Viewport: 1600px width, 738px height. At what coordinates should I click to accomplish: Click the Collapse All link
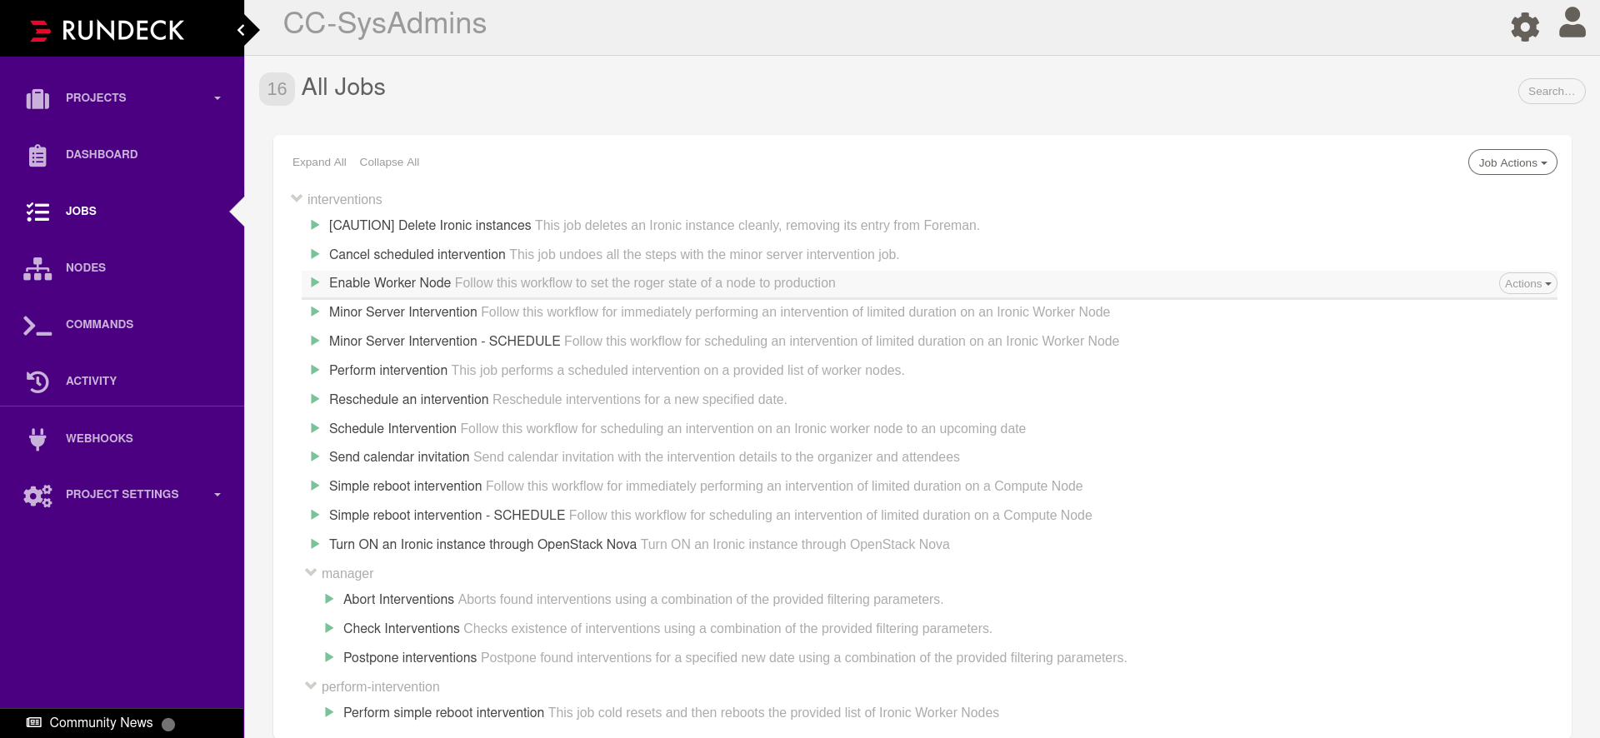(x=389, y=162)
